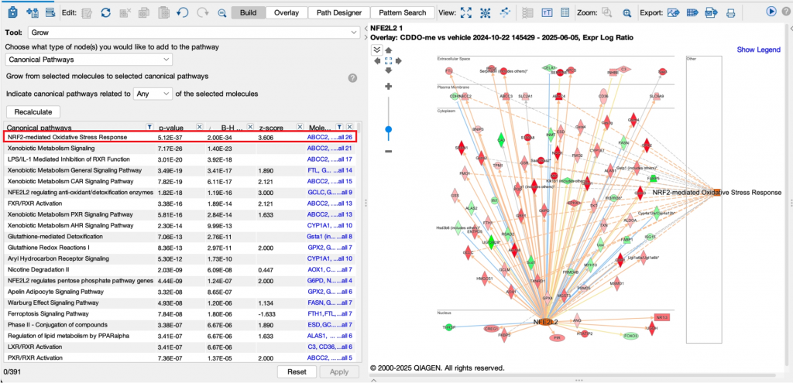Image resolution: width=793 pixels, height=383 pixels.
Task: Remove the p-value column via X
Action: coord(199,126)
